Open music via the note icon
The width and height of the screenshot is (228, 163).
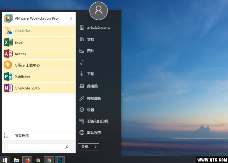click(82, 62)
